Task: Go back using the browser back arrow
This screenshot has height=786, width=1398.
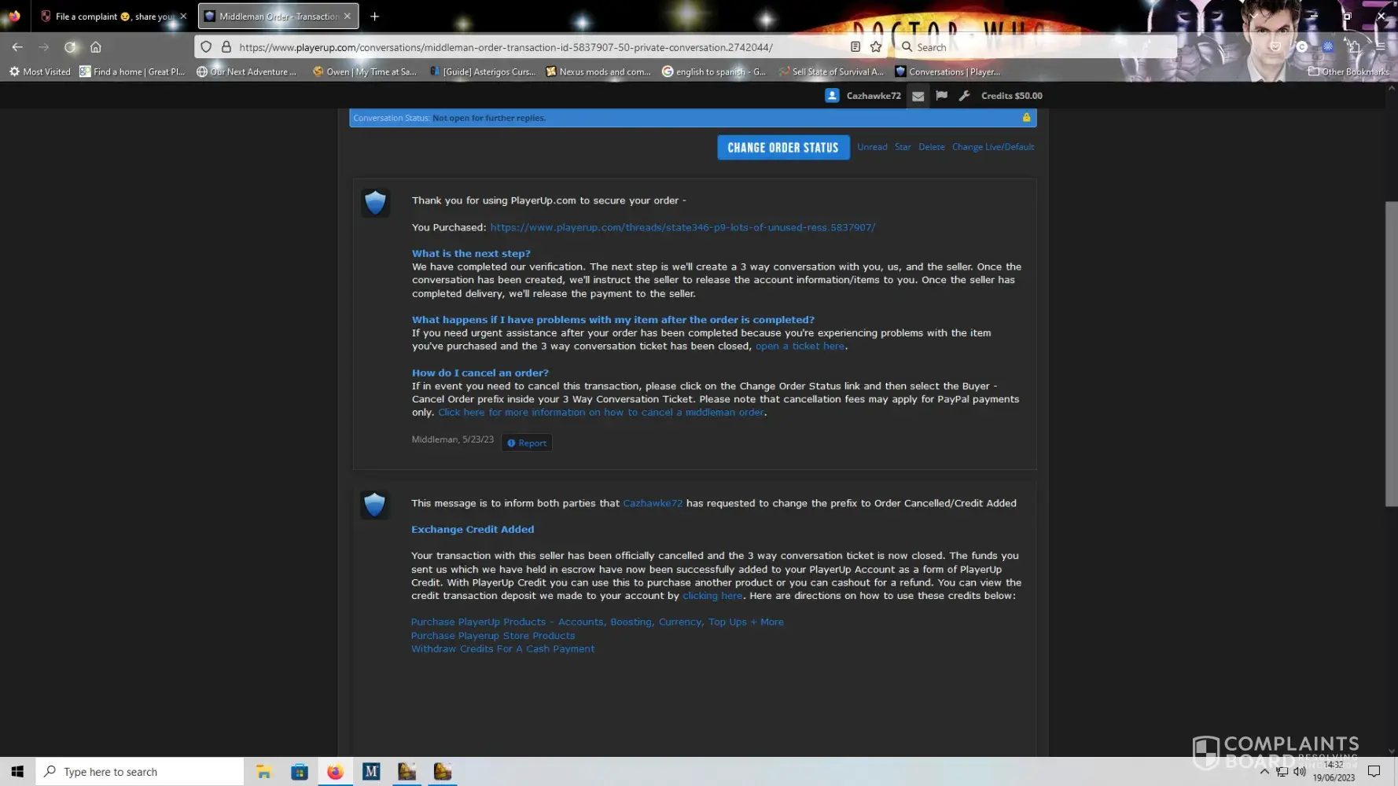Action: 17,47
